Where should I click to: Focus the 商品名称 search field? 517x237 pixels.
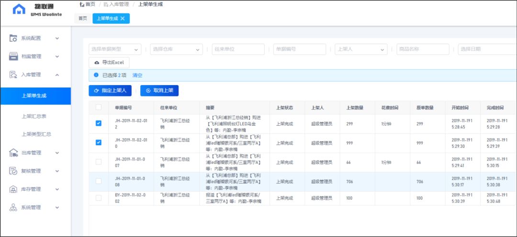(x=423, y=49)
